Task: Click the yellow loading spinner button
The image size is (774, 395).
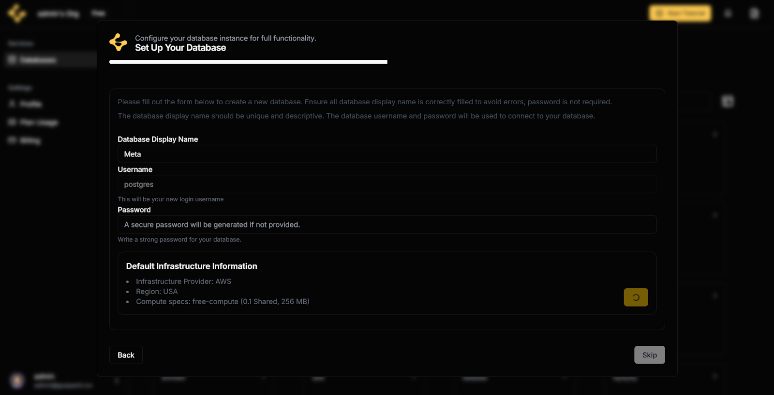Action: tap(636, 297)
